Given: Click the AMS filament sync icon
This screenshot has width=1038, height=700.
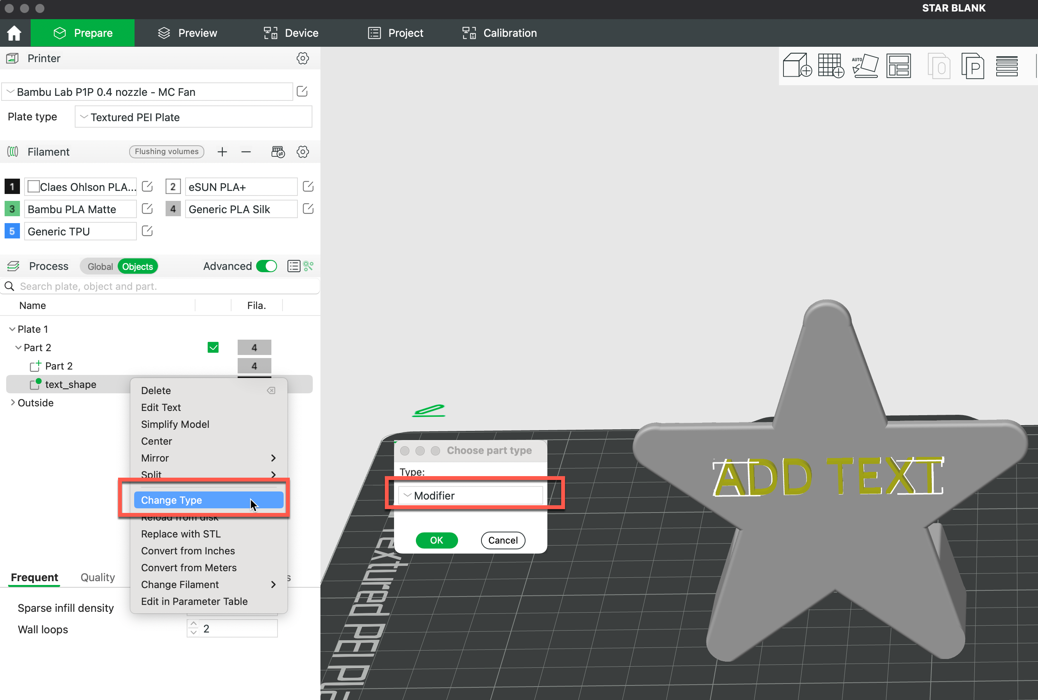Looking at the screenshot, I should click(278, 152).
